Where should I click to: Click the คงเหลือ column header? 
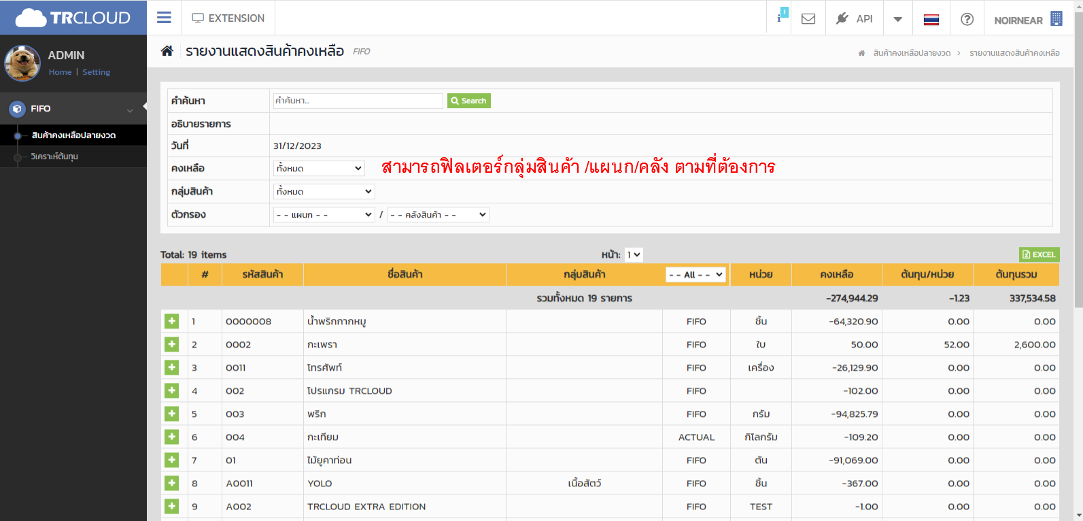tap(836, 275)
